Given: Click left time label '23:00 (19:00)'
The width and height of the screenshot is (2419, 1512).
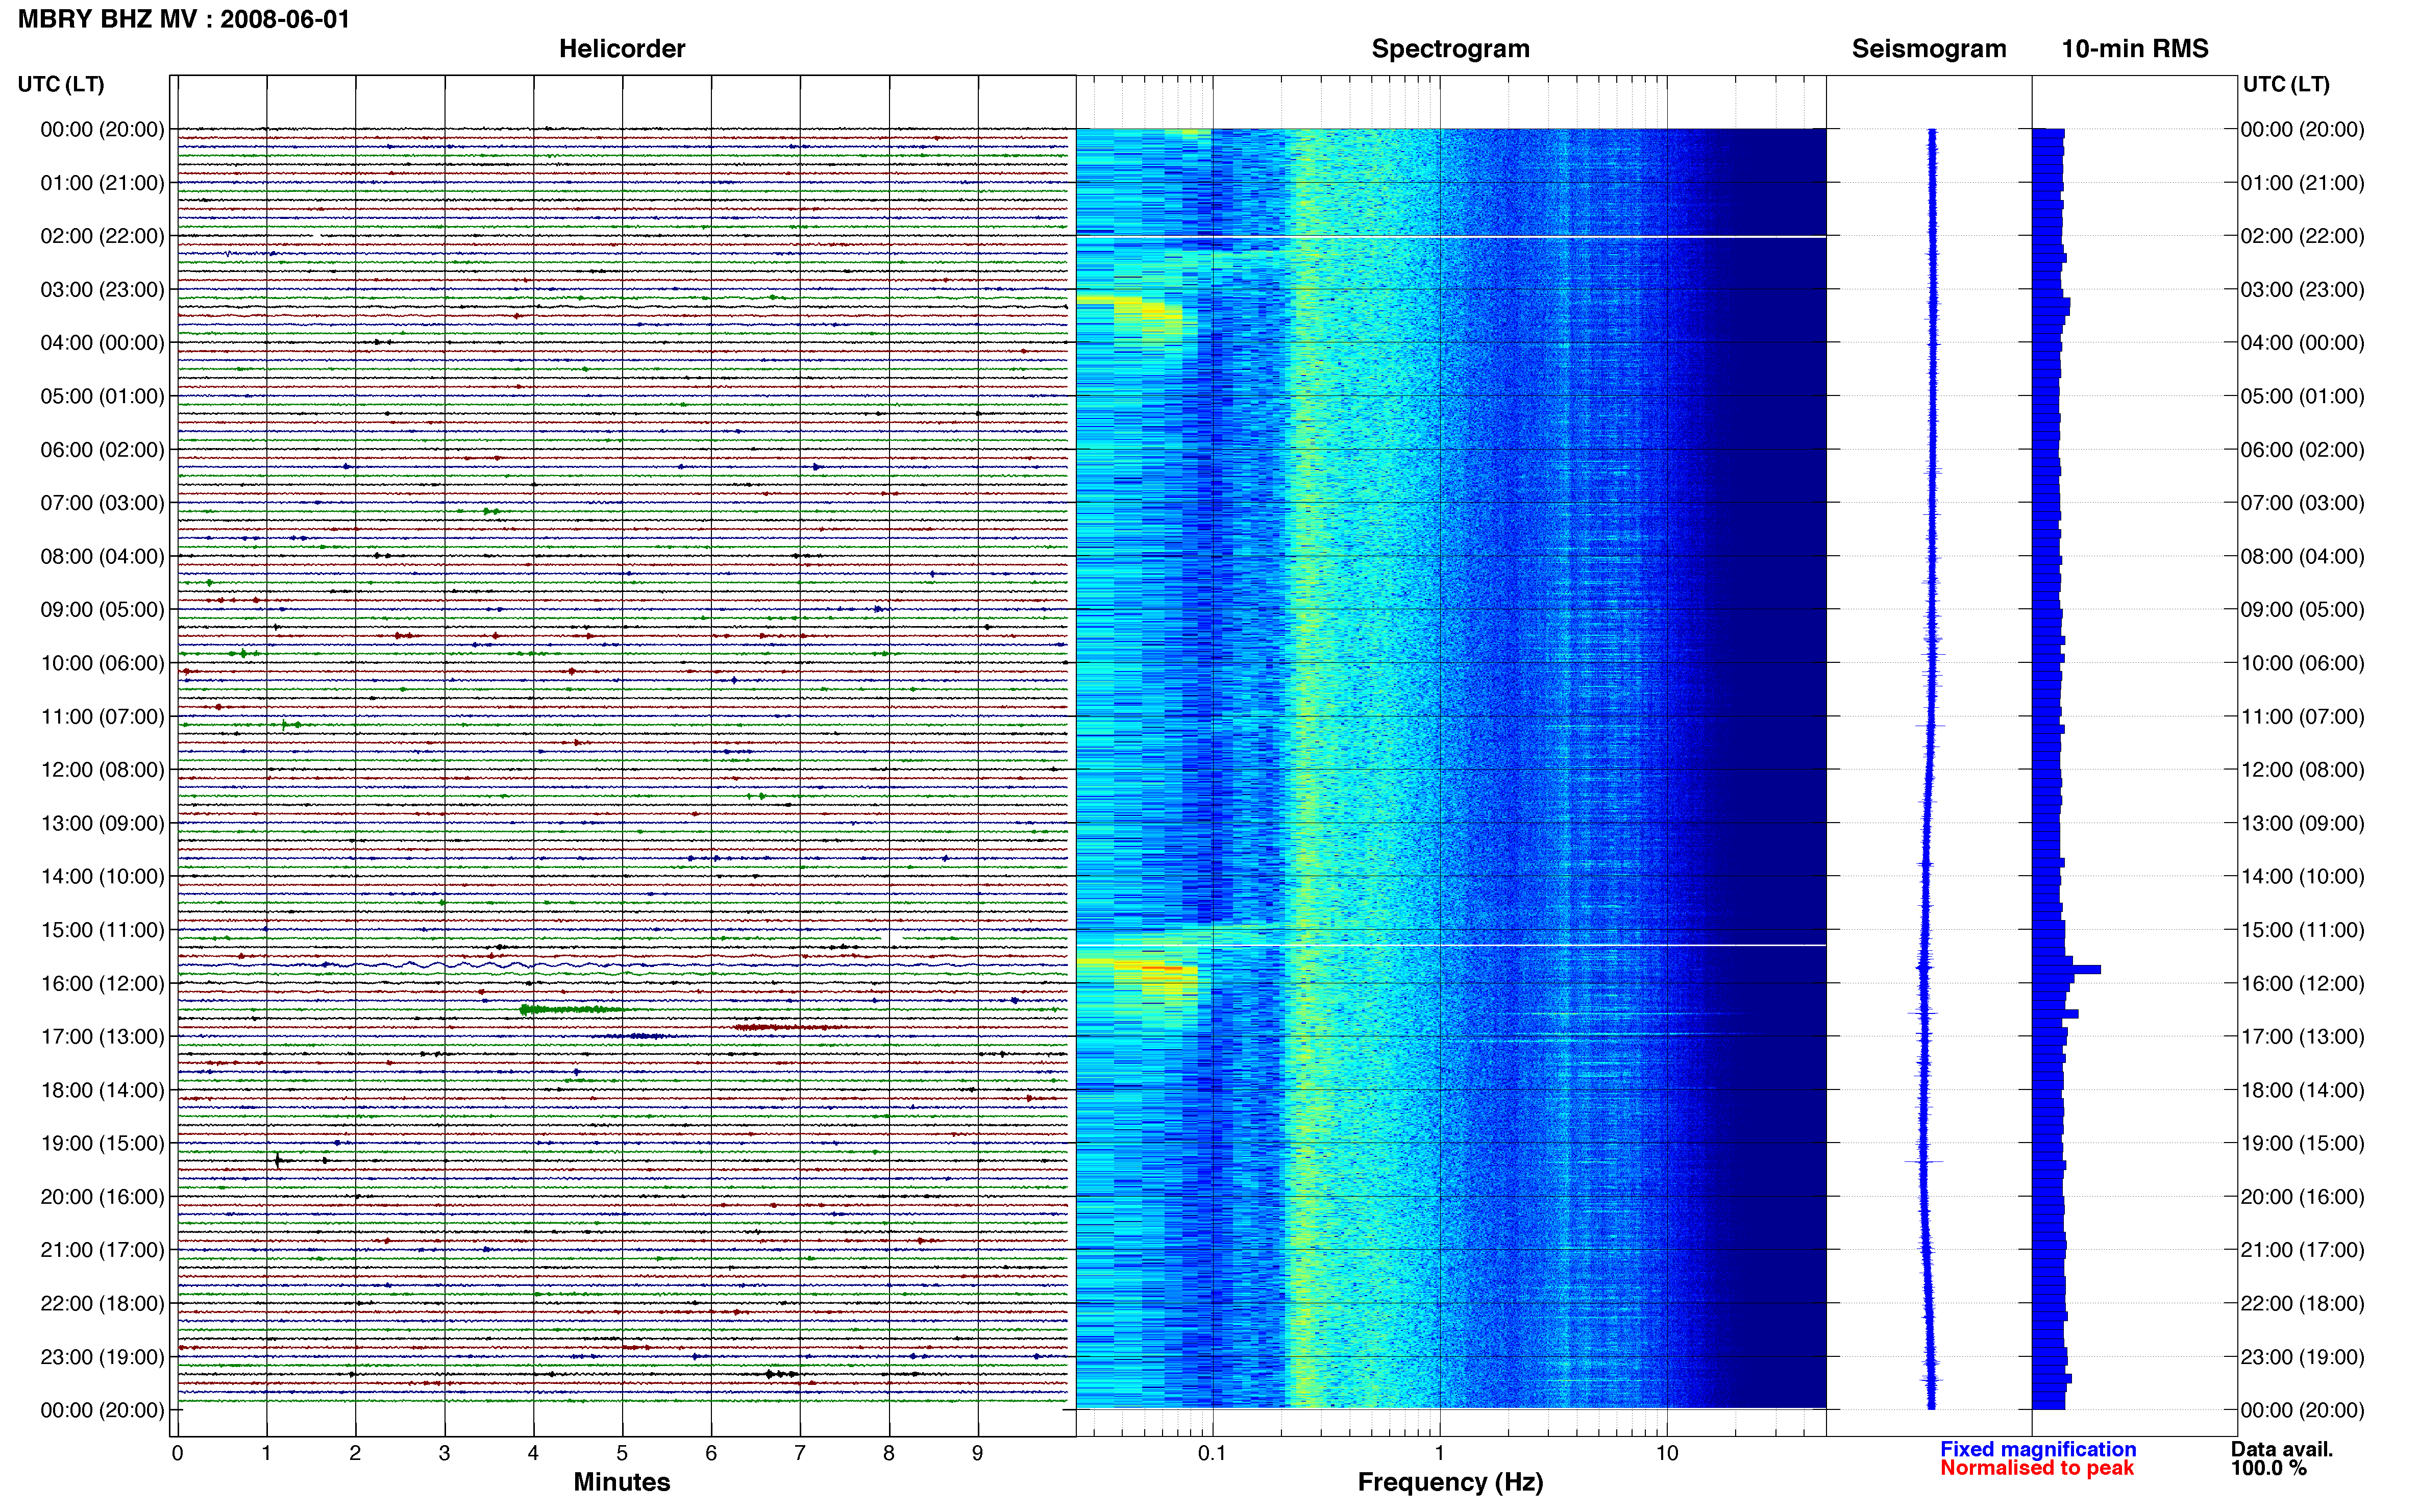Looking at the screenshot, I should [102, 1357].
